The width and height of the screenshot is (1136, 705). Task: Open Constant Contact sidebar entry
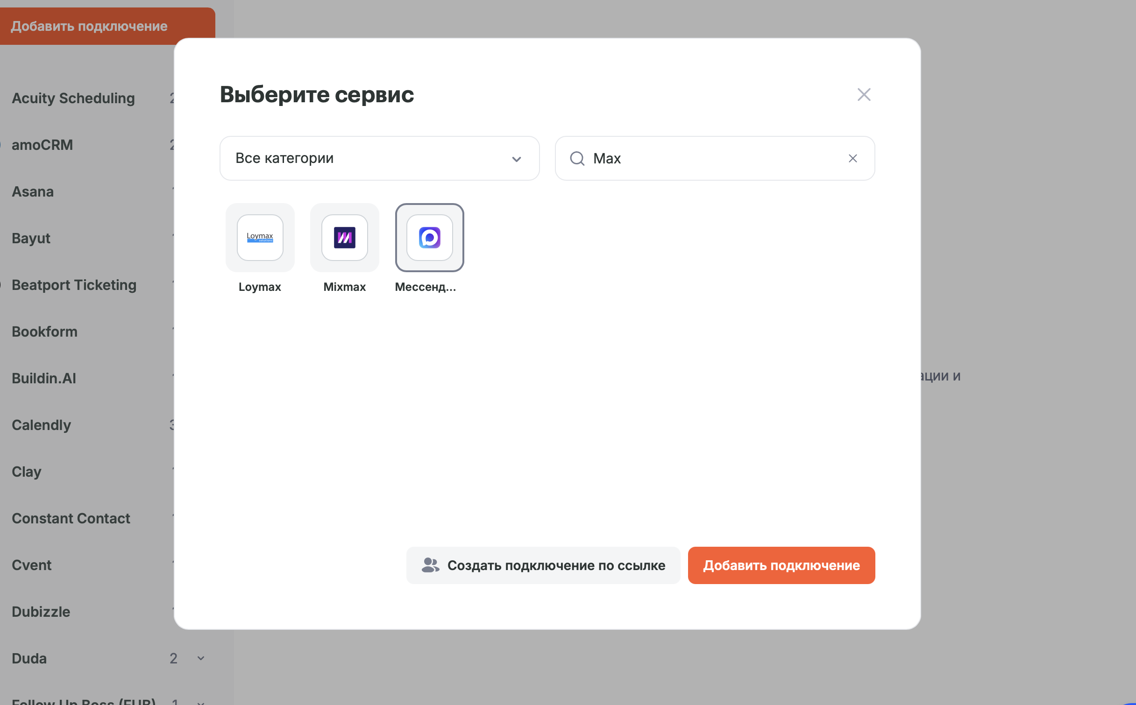pos(71,518)
